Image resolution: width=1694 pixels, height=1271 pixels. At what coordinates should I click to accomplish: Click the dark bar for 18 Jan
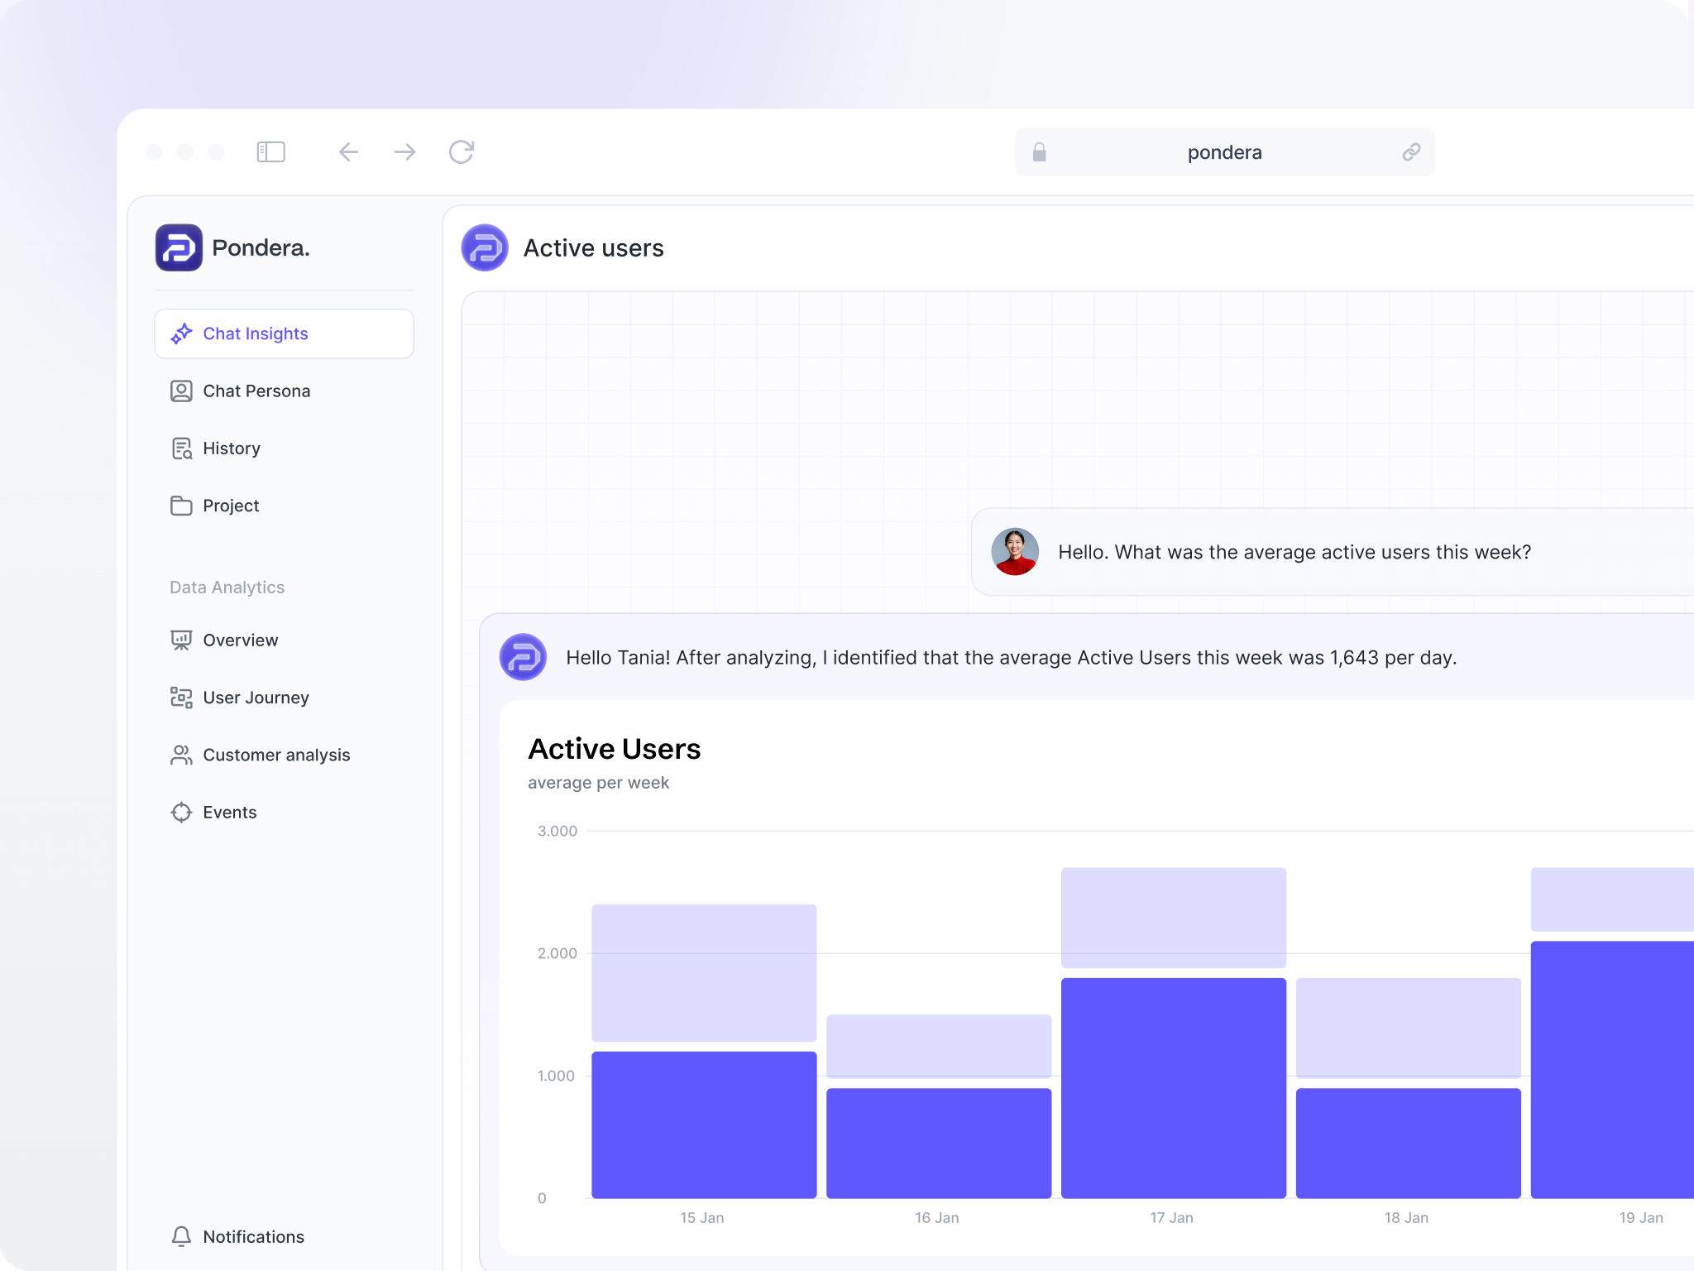(x=1409, y=1143)
